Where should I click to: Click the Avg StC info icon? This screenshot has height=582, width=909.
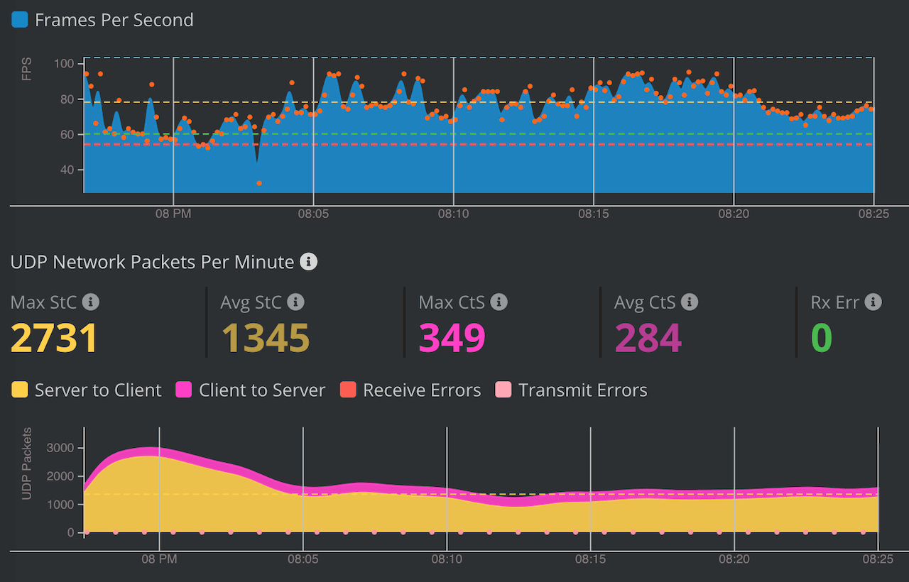[295, 302]
